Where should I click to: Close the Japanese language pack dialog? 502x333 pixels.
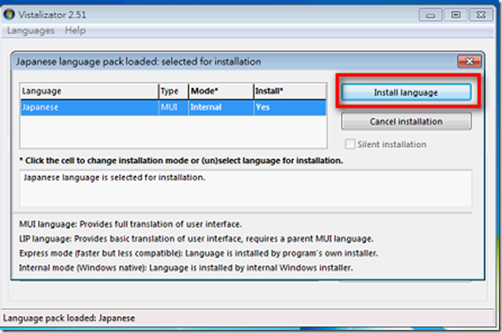[469, 61]
